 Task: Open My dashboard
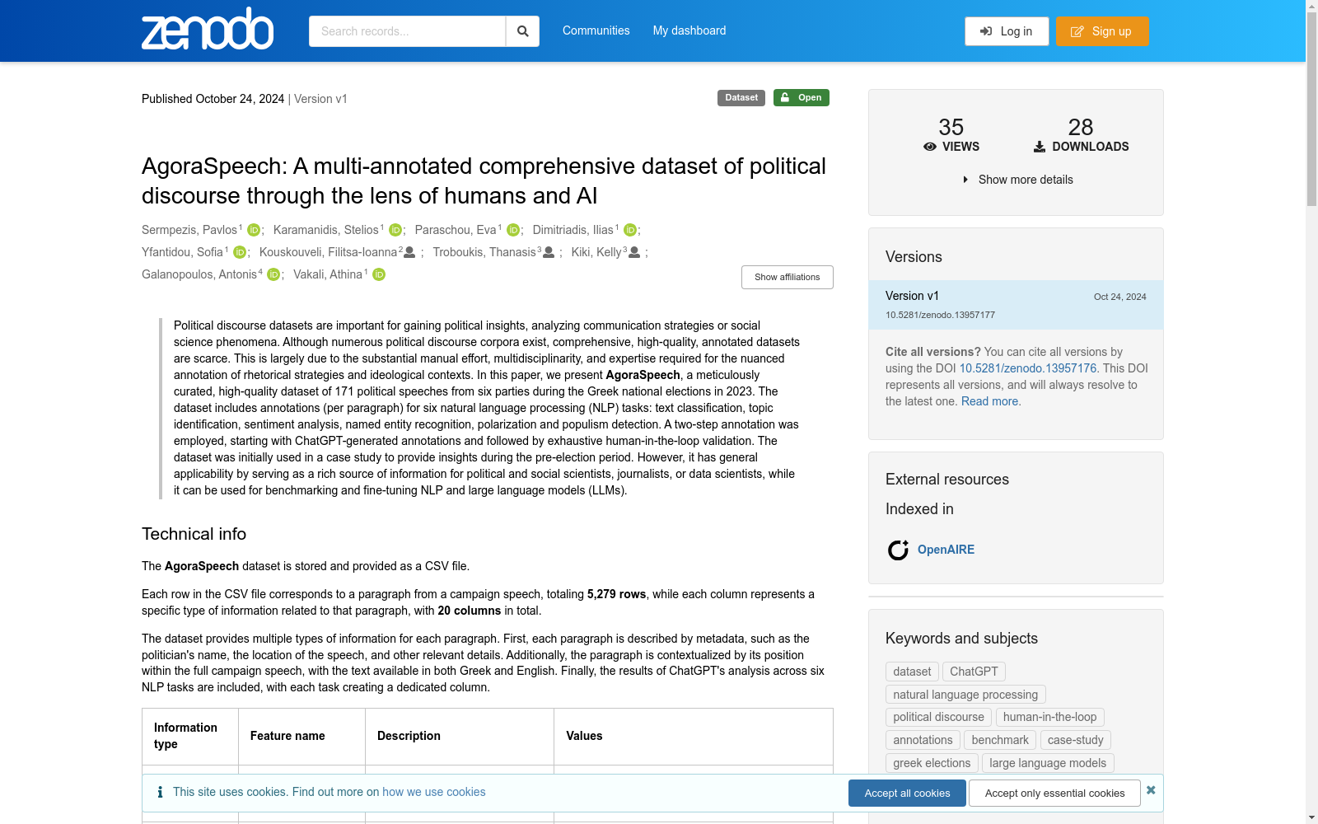pos(689,30)
